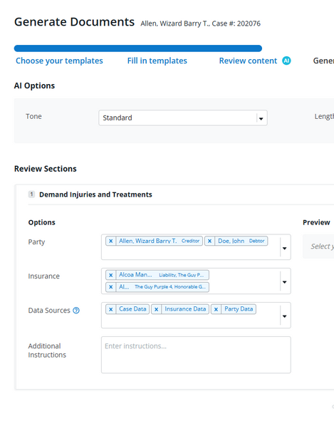Remove Allen, Wizard Barry T. creditor tag

111,241
